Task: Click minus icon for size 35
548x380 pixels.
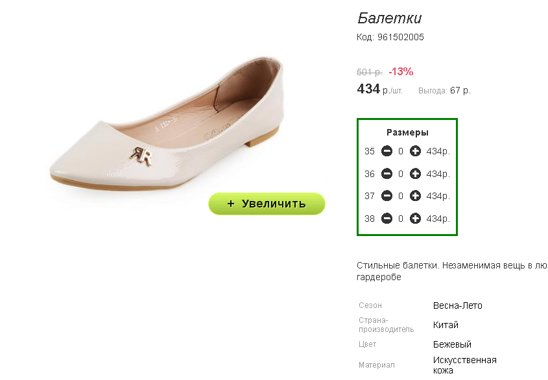Action: click(387, 152)
